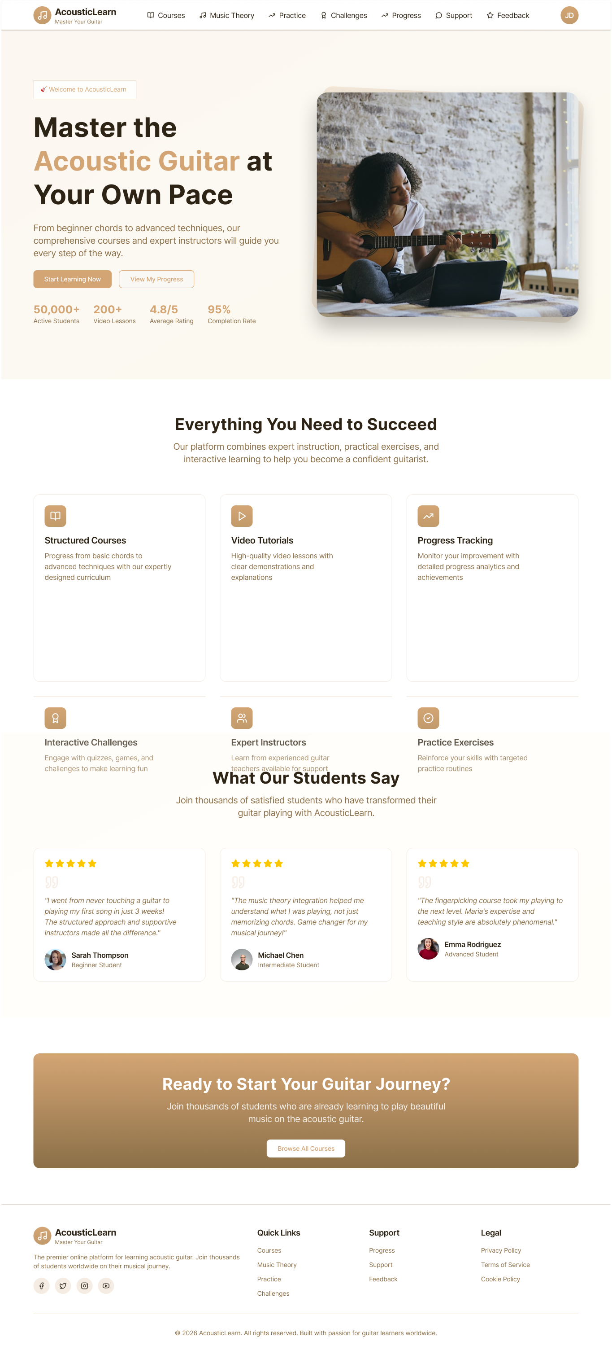The image size is (612, 1359).
Task: Click the Expert Instructors people icon
Action: (241, 718)
